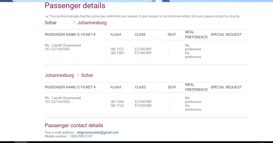
Task: Click the Sohar origin in the first route heading
Action: 51,23
